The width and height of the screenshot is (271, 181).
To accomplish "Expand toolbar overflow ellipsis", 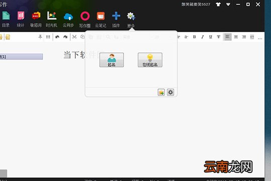I will (x=260, y=38).
